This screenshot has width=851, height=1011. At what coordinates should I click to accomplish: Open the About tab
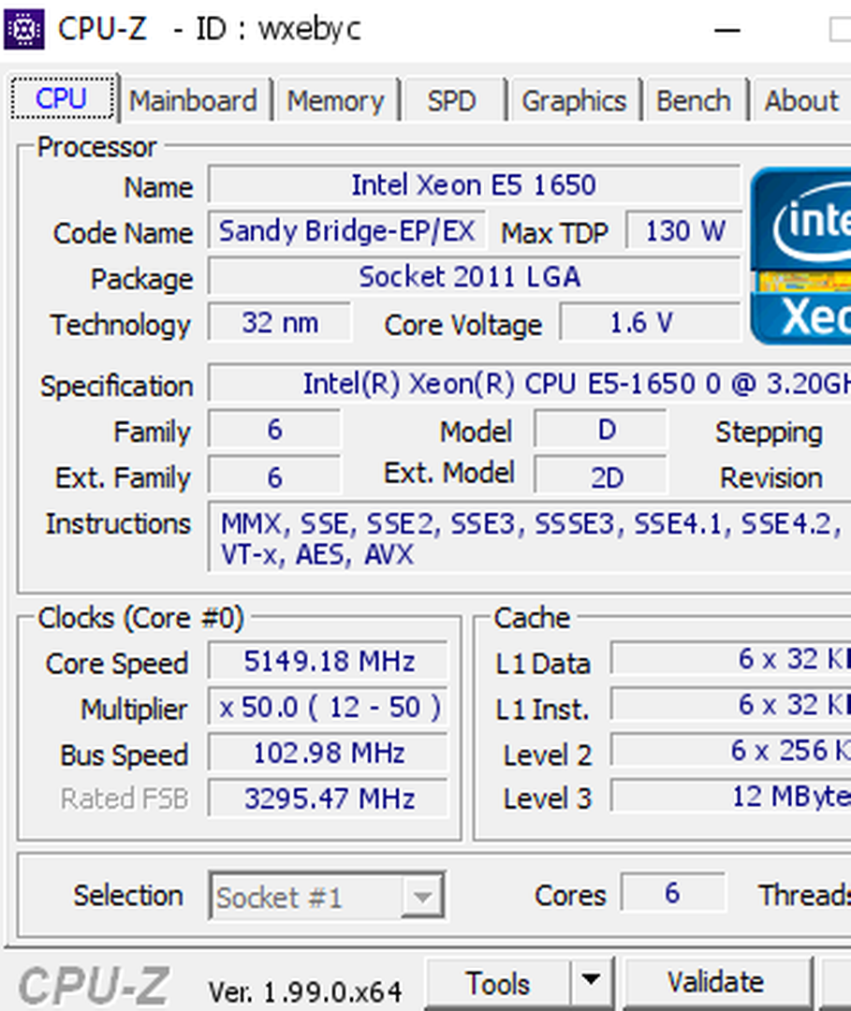801,101
